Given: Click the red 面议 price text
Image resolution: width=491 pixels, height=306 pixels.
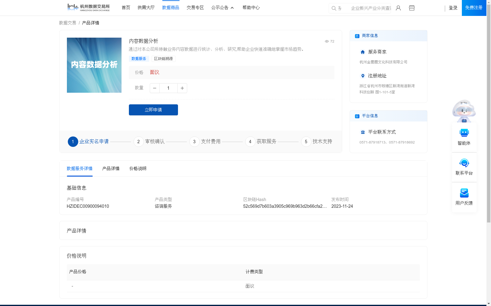Looking at the screenshot, I should click(x=154, y=73).
